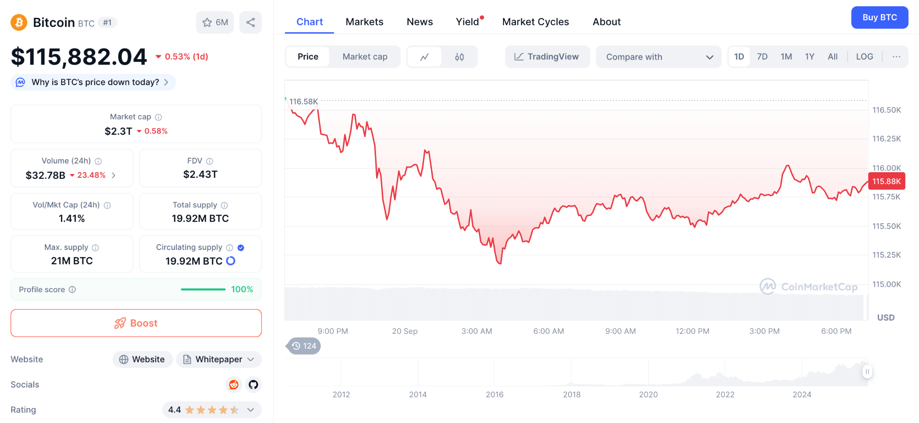
Task: Open the About tab
Action: point(607,22)
